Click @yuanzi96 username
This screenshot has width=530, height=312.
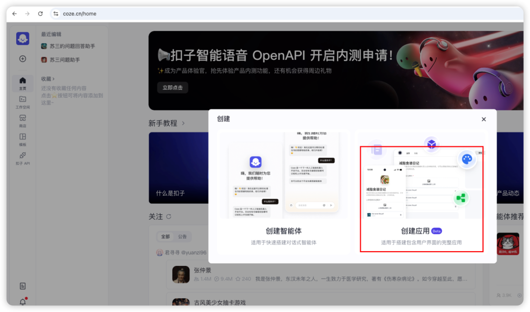pos(194,253)
